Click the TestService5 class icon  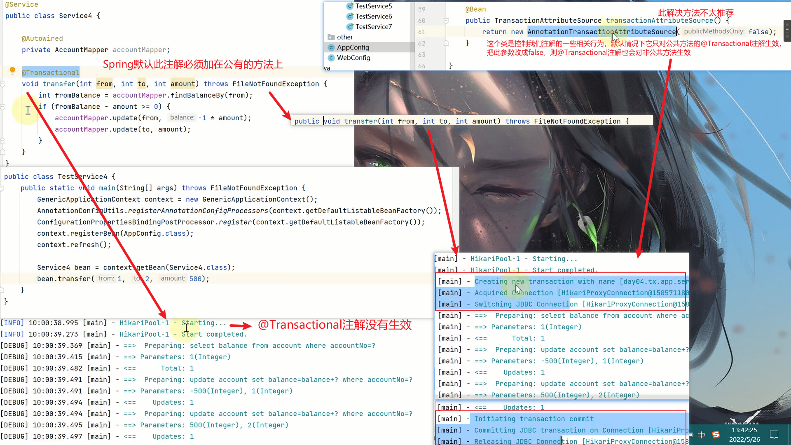click(350, 6)
